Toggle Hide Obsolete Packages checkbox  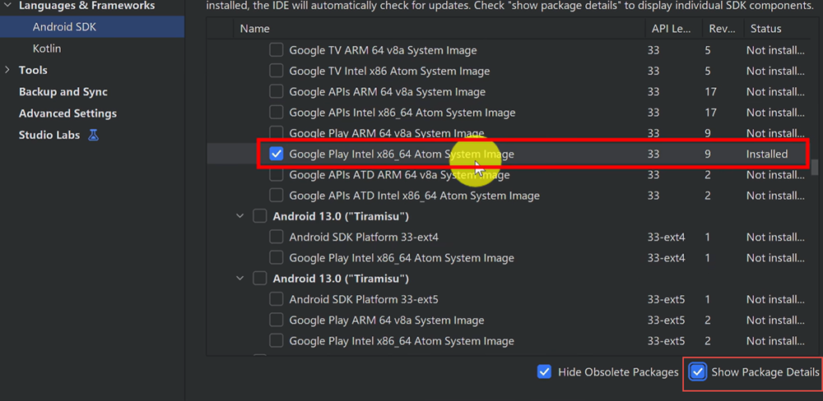(544, 372)
